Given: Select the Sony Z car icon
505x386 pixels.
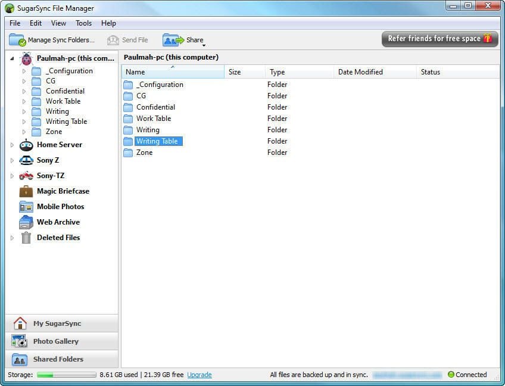Looking at the screenshot, I should [x=26, y=160].
